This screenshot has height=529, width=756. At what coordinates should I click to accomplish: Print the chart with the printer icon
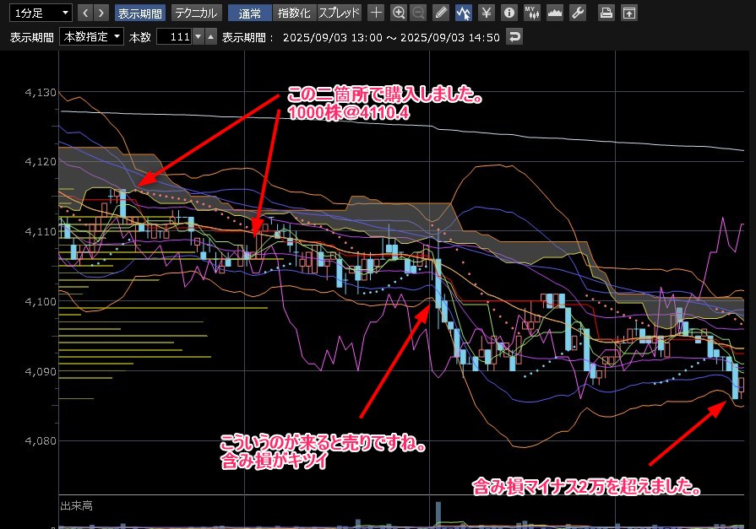click(x=606, y=13)
